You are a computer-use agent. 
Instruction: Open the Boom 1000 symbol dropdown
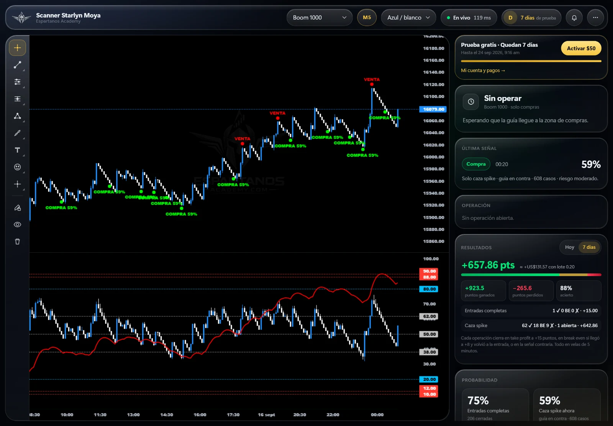[x=320, y=18]
